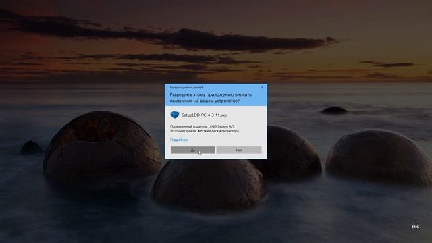Image resolution: width=432 pixels, height=243 pixels.
Task: Click the SetupLDD-PC-4_3_11.exe file name
Action: pyautogui.click(x=204, y=115)
